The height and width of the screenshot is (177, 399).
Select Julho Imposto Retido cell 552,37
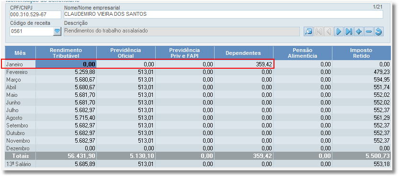pos(361,110)
